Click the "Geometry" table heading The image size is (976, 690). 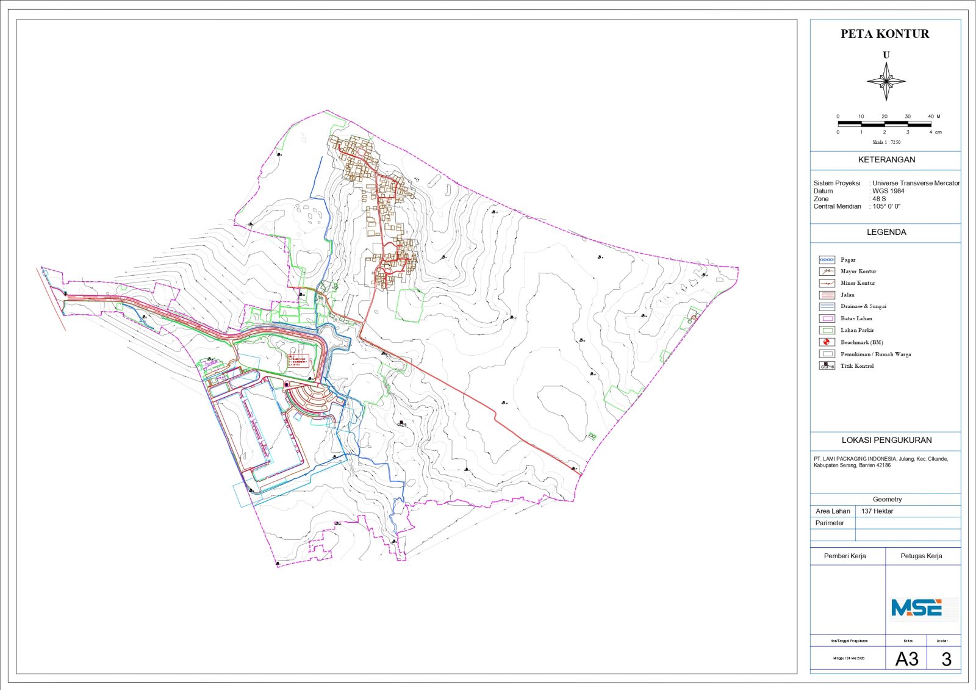tap(887, 499)
